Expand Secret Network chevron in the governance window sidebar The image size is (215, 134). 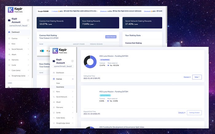coord(73,97)
